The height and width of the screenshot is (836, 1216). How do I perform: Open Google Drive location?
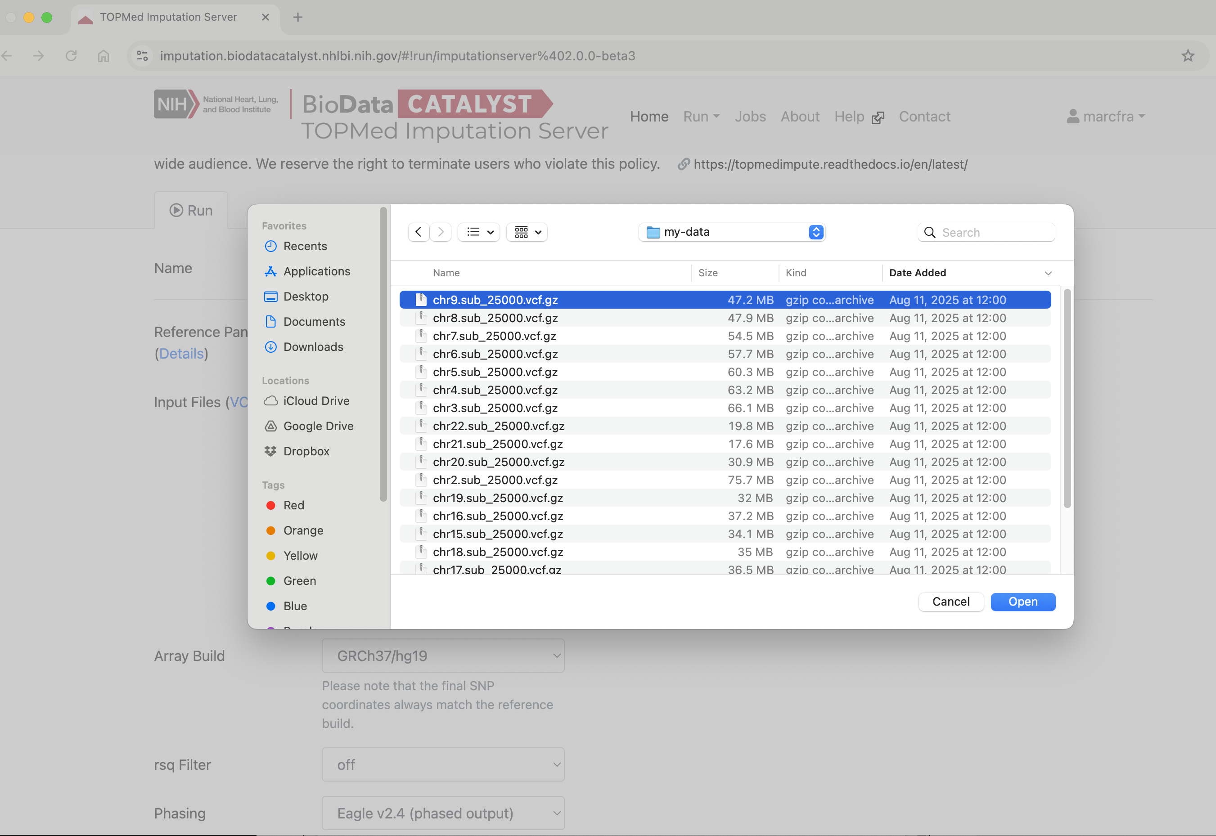[x=318, y=426]
